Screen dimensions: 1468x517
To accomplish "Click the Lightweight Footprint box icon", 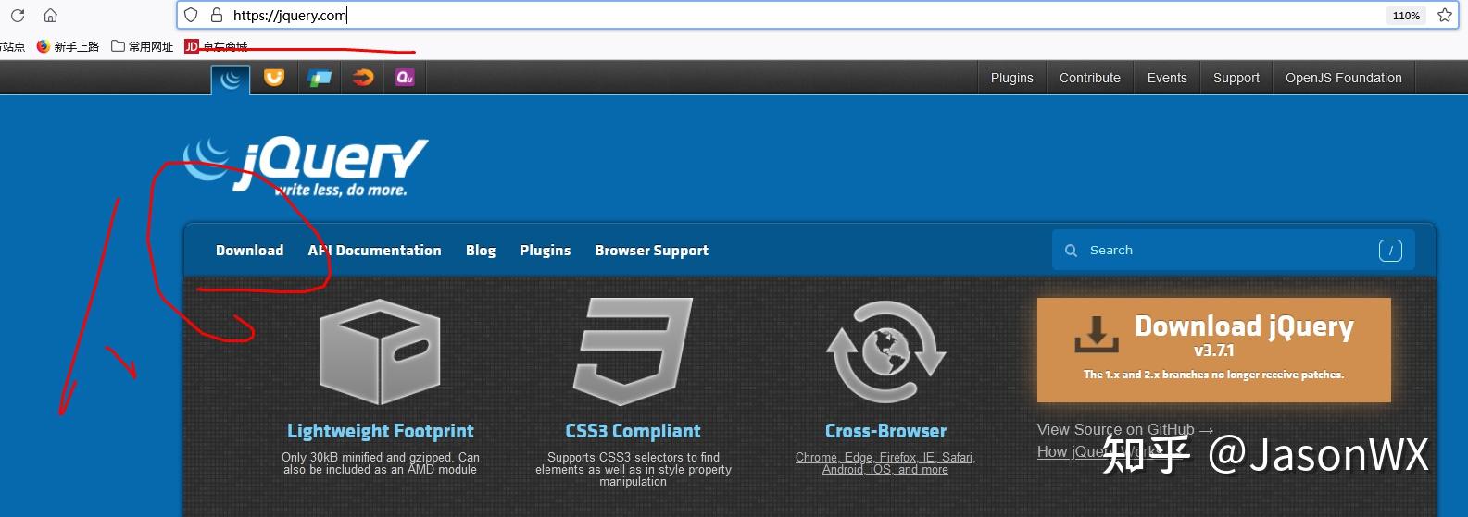I will (380, 351).
